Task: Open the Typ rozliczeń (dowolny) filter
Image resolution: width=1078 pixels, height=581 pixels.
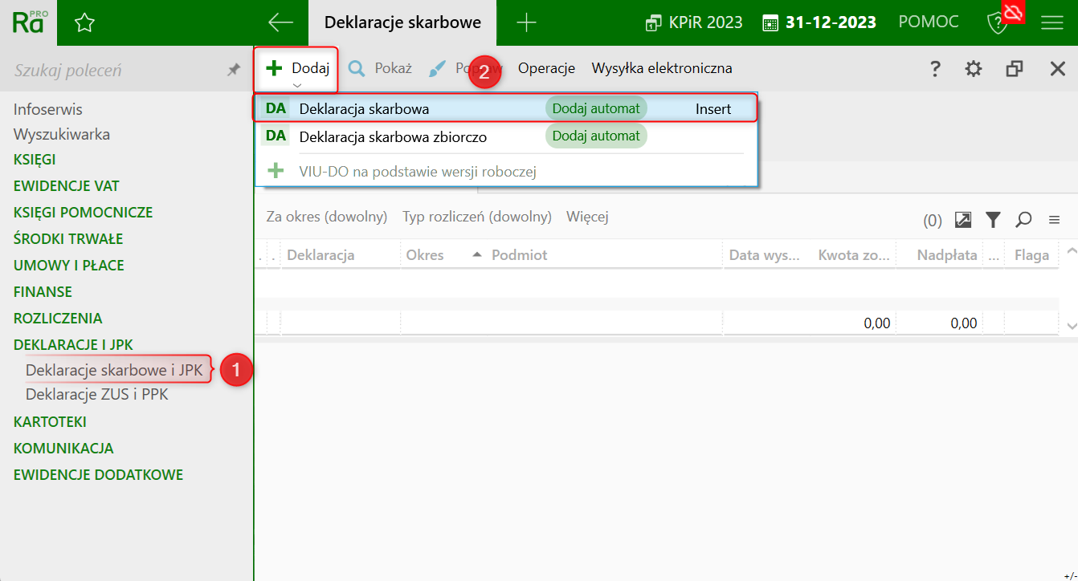Action: [477, 217]
